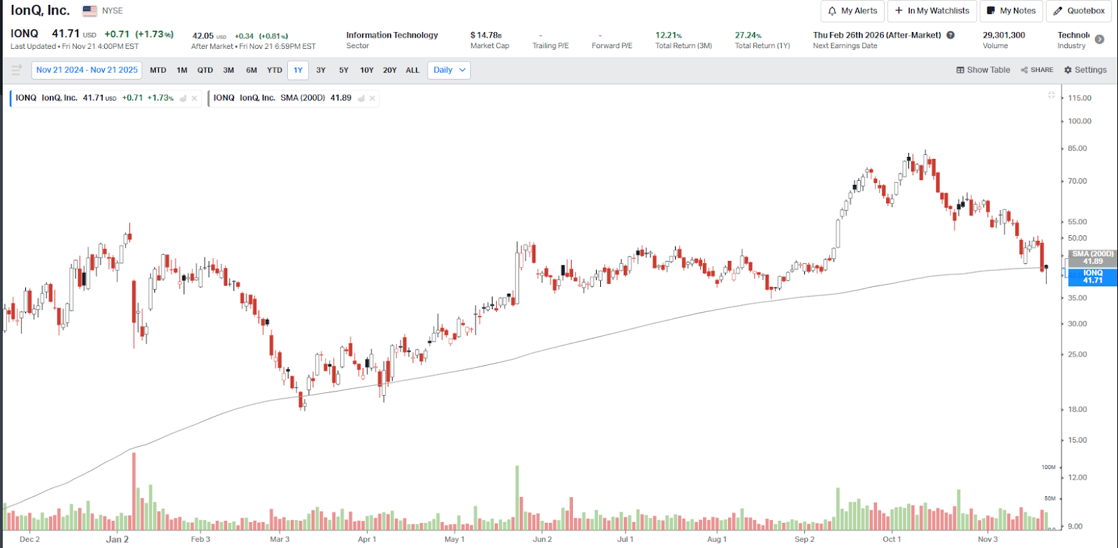The image size is (1118, 548).
Task: Open the My Alerts bell button
Action: pyautogui.click(x=852, y=11)
